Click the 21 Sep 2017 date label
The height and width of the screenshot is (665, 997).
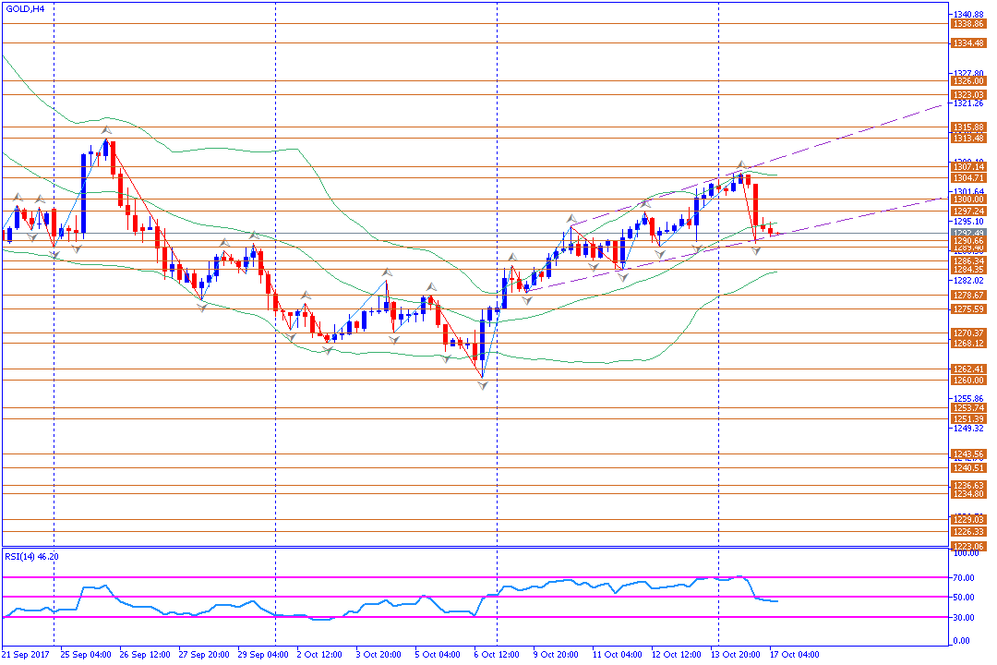click(x=26, y=654)
